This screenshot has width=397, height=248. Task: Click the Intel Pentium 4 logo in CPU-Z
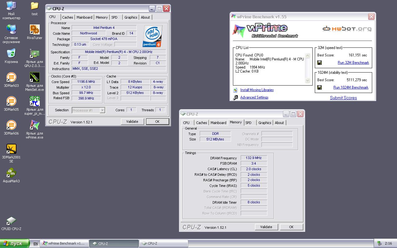coord(153,36)
